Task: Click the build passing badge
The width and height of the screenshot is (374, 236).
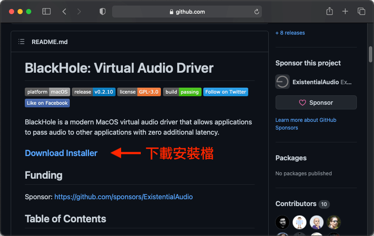Action: point(182,92)
